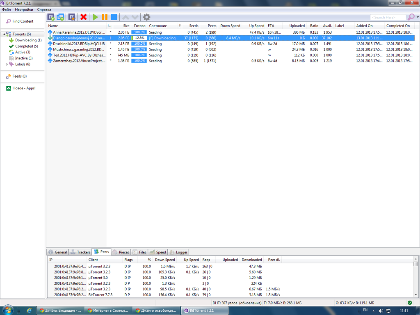Switch to the General tab
The image size is (420, 315).
tap(58, 252)
